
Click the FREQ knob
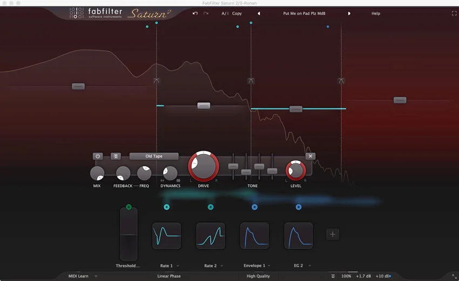coord(144,173)
